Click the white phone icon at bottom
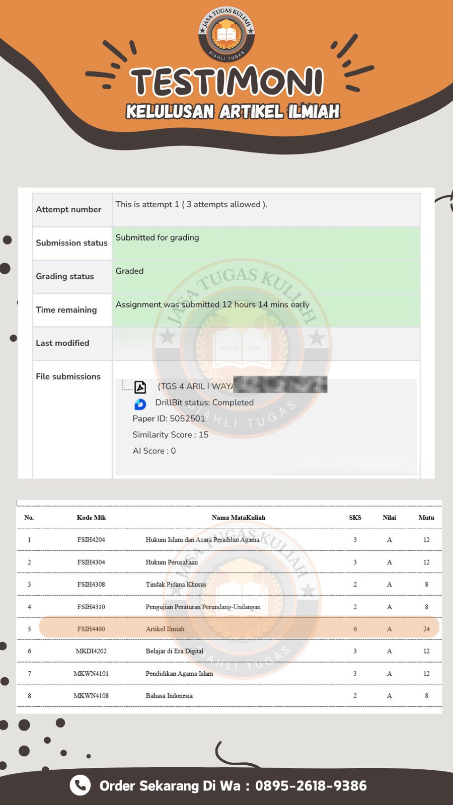Viewport: 453px width, 805px height. click(x=80, y=785)
